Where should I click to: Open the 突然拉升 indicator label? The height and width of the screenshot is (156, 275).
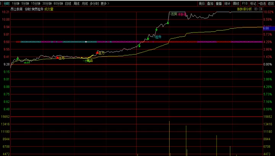[37, 9]
